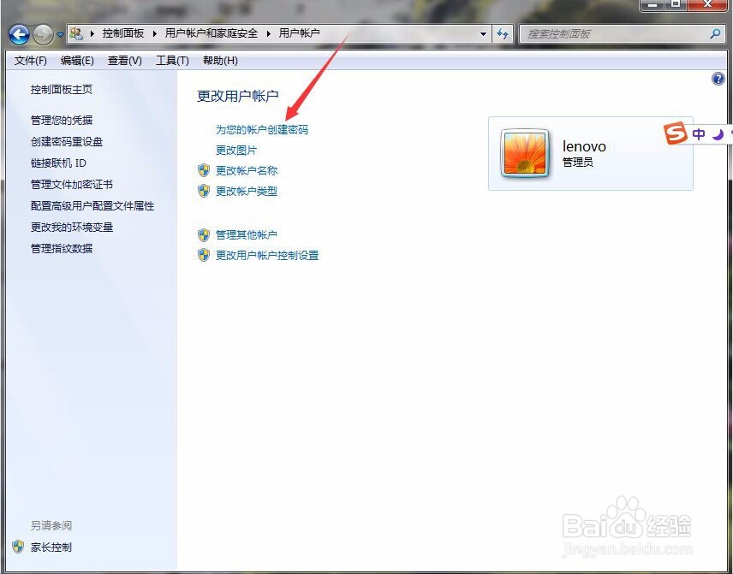Open help via the blue question mark icon
Screen dimensions: 733x574
coord(718,78)
